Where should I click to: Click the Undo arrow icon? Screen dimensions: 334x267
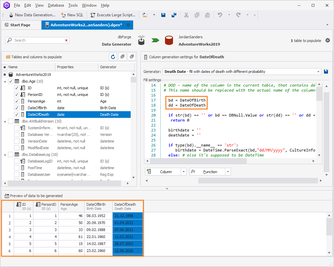[x=220, y=15]
